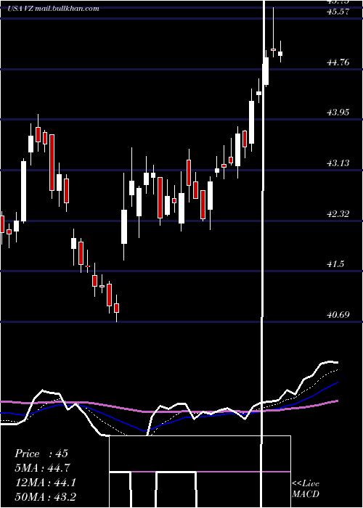
Task: Click the 44.76 price axis label
Action: [x=338, y=62]
